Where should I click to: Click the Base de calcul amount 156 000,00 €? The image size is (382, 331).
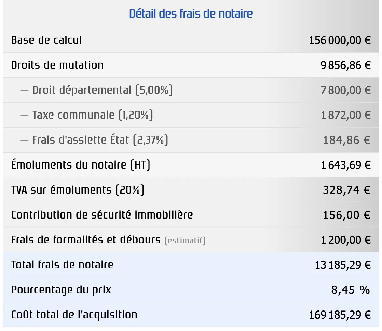(x=340, y=40)
